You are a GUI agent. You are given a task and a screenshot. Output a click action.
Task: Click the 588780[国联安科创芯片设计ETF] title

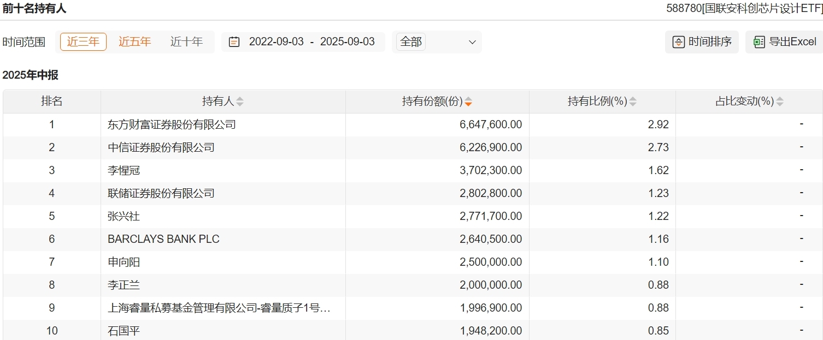[x=744, y=8]
